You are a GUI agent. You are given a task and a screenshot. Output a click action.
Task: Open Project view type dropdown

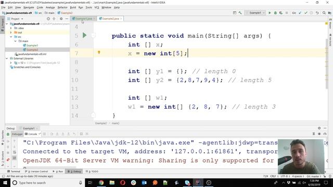point(17,19)
